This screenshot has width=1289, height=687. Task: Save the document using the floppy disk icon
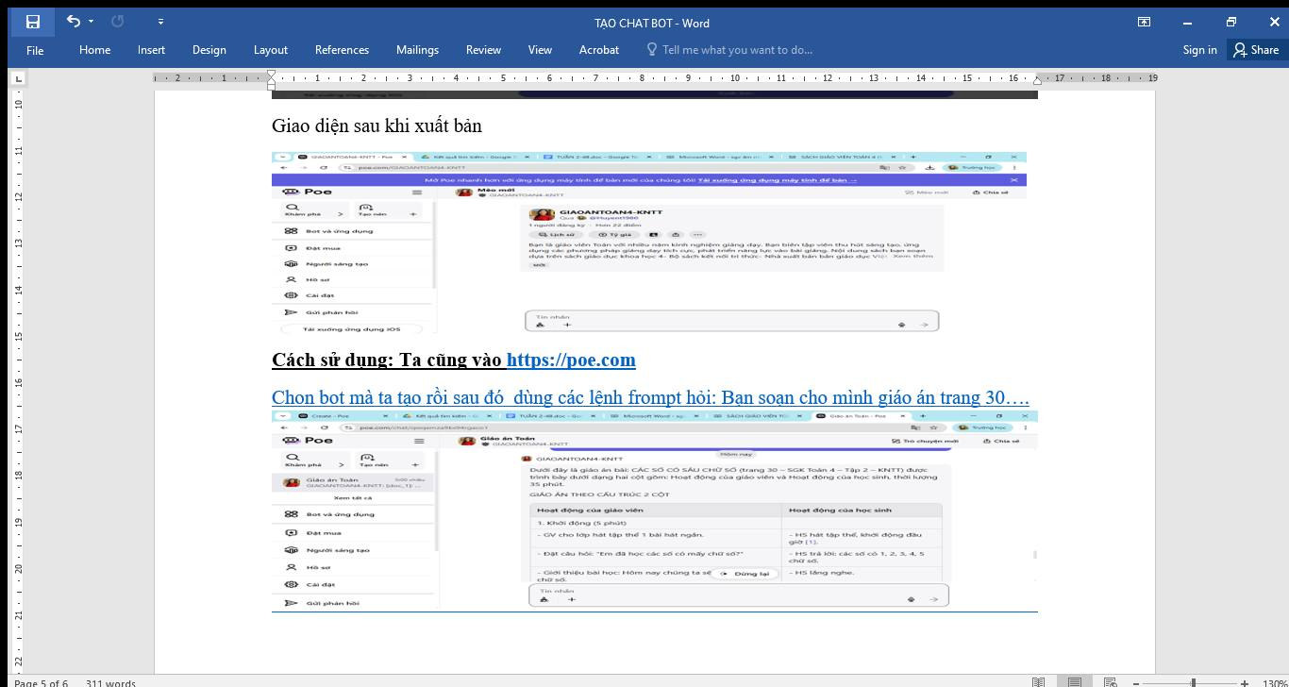[33, 22]
